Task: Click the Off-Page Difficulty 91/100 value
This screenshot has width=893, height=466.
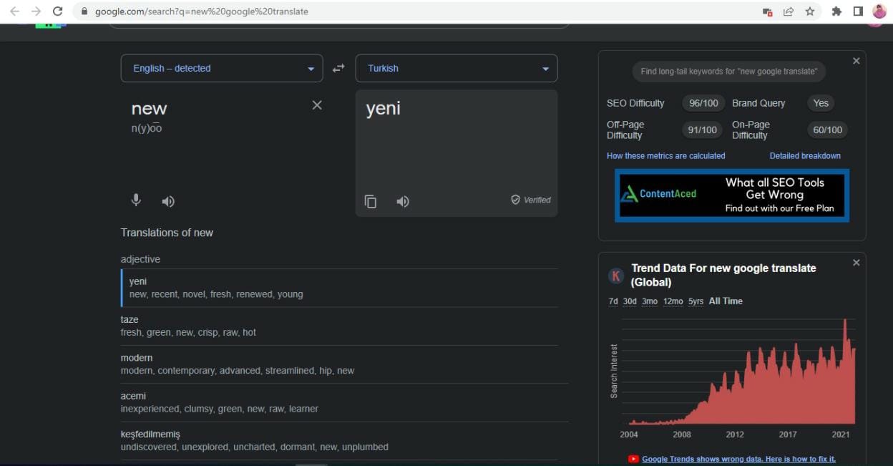Action: [703, 130]
